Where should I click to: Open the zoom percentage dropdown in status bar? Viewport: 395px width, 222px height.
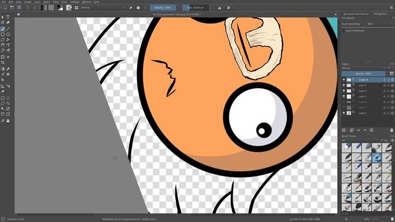tap(367, 220)
